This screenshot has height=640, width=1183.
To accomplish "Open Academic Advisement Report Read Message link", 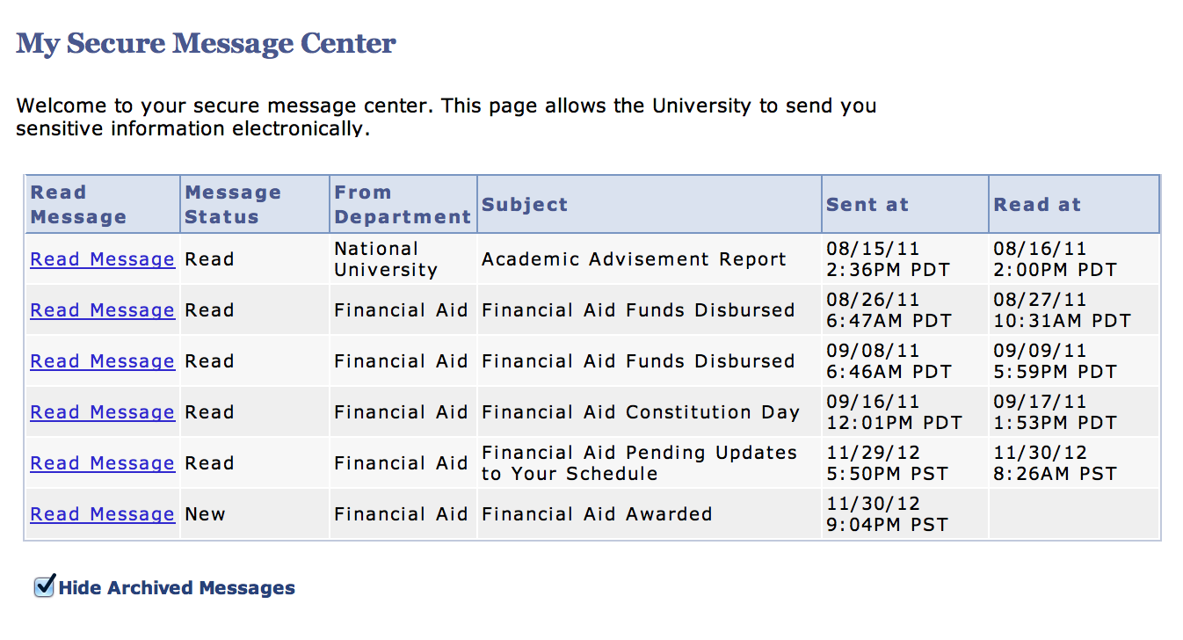I will [102, 259].
